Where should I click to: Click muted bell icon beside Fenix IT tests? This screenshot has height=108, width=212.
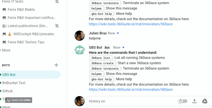pyautogui.click(x=57, y=2)
